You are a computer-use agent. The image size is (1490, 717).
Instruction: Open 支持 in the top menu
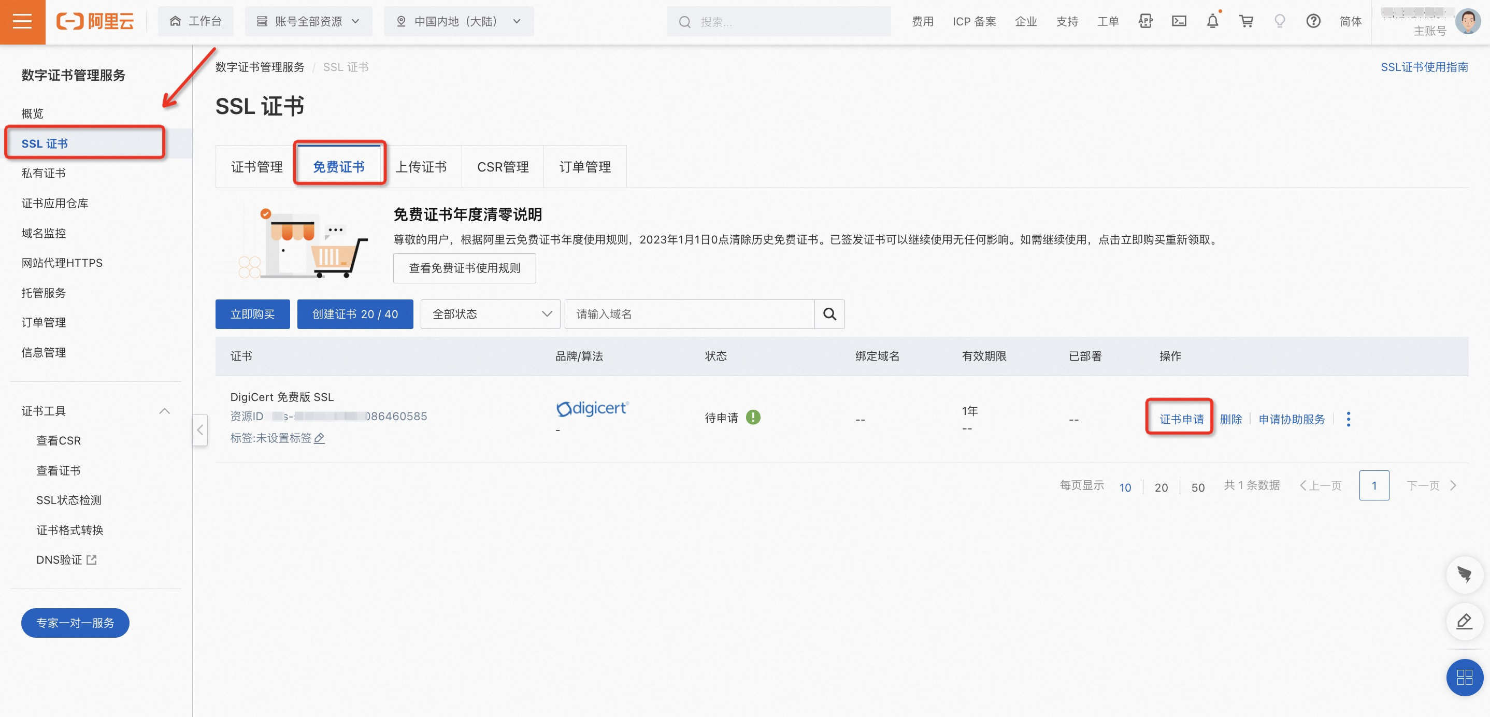click(1067, 21)
